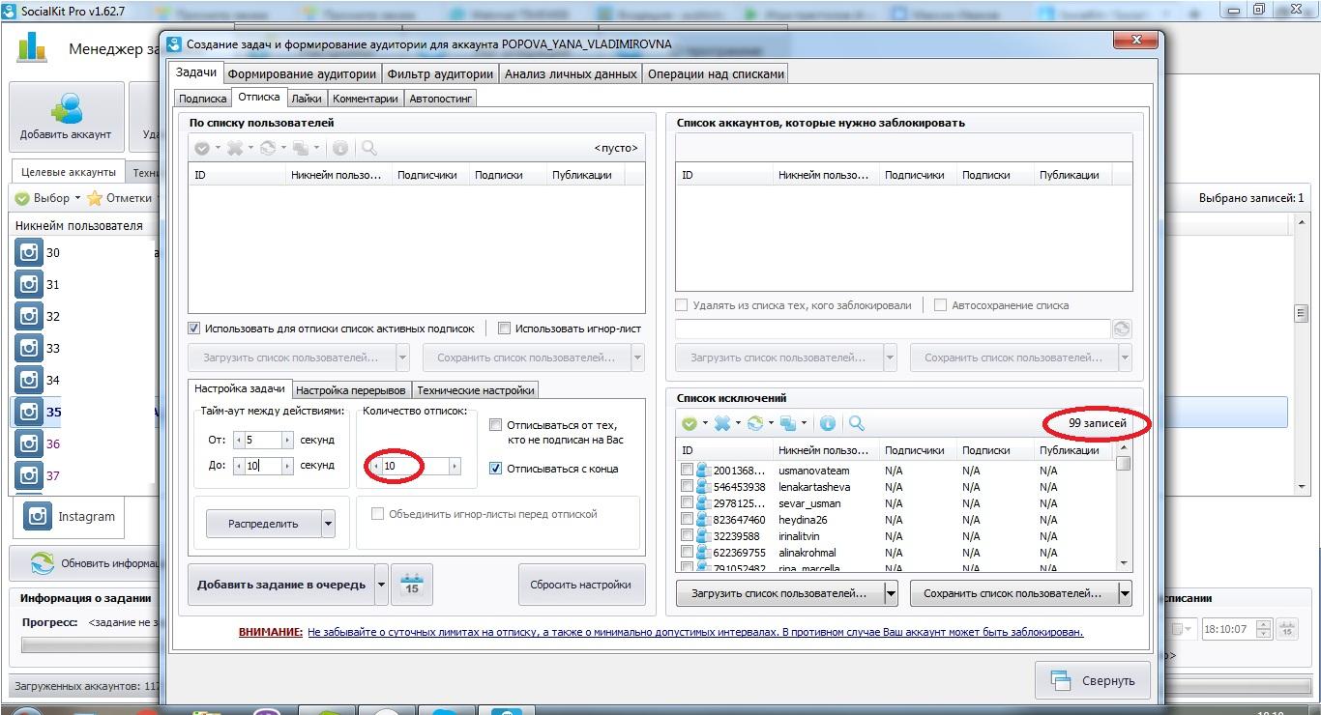The image size is (1321, 715).
Task: Click the user avatar icon of usmanovateam row
Action: coord(704,471)
